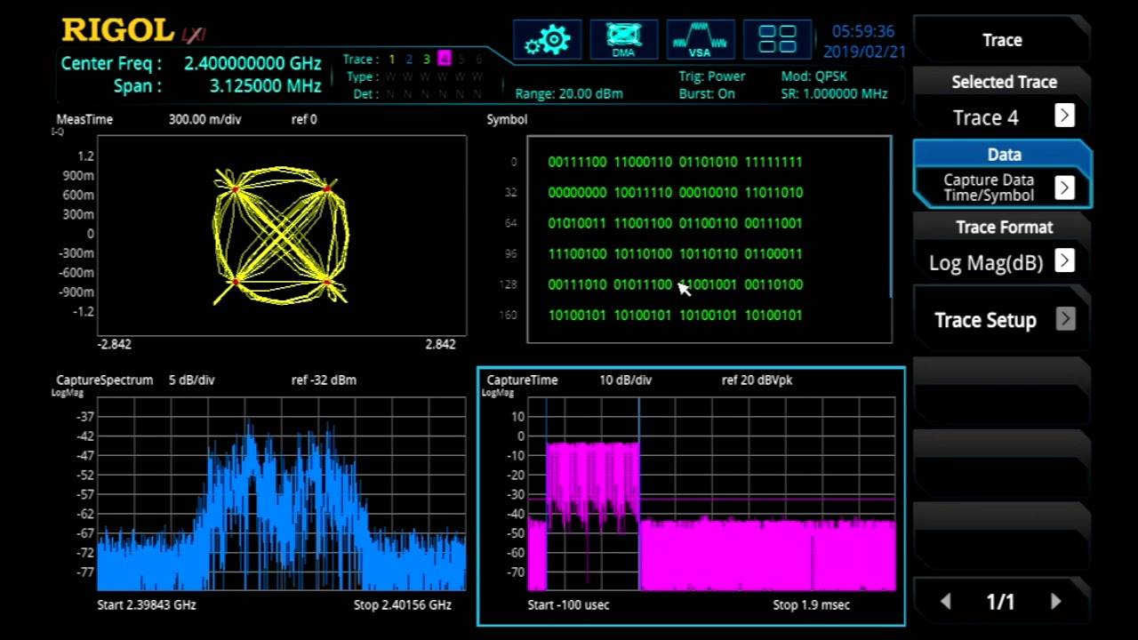
Task: Click the Trace menu title
Action: (x=1002, y=40)
